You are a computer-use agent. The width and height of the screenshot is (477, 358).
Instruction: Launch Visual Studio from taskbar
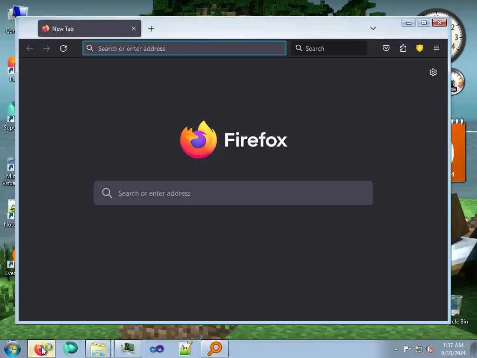(157, 349)
